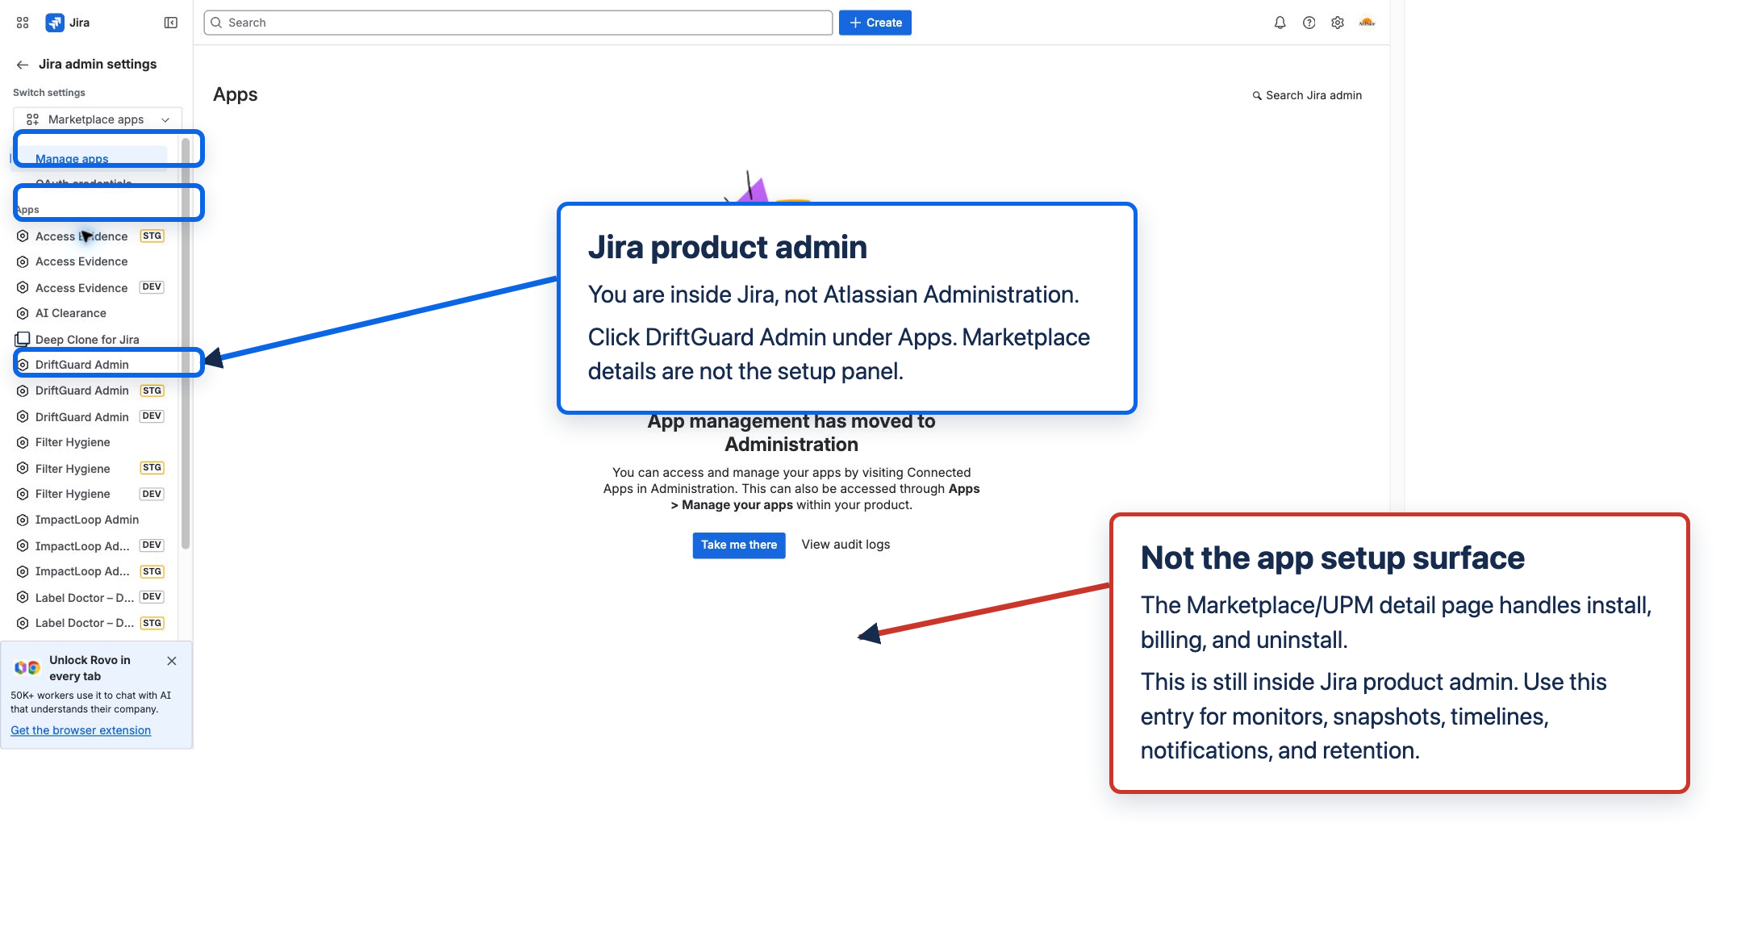
Task: Click the Apps page heading
Action: (x=236, y=94)
